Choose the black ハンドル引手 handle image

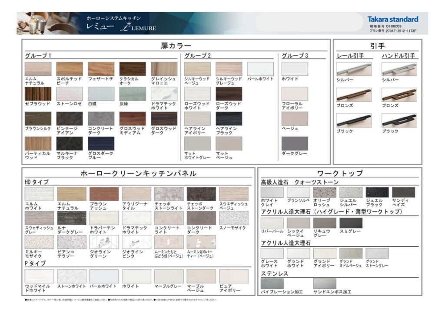click(399, 120)
